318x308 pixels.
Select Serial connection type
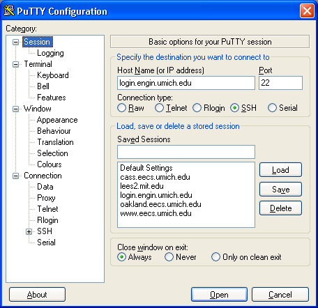272,108
